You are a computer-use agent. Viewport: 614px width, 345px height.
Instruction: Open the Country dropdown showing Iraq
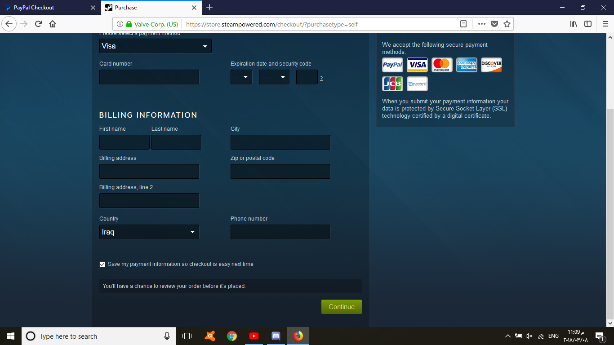coord(149,232)
